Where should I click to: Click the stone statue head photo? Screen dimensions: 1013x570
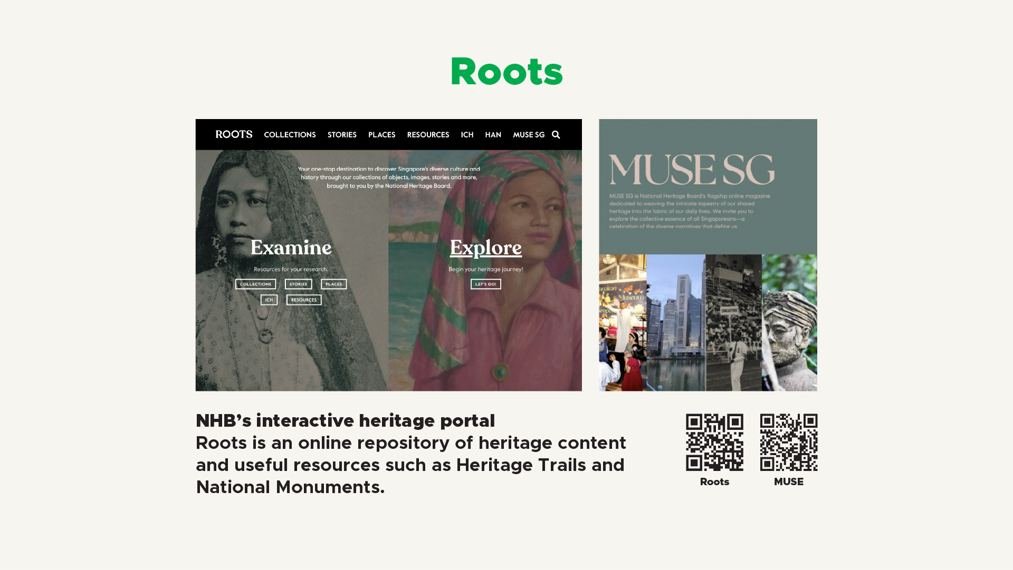click(789, 322)
